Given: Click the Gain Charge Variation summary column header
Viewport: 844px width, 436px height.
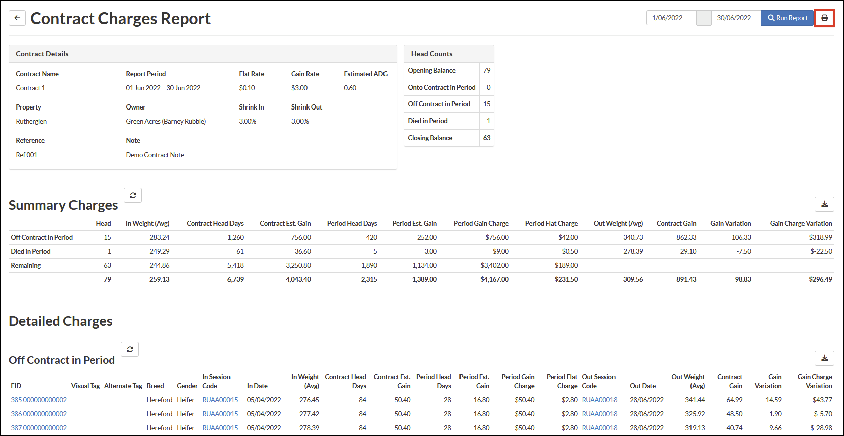Looking at the screenshot, I should pyautogui.click(x=801, y=223).
